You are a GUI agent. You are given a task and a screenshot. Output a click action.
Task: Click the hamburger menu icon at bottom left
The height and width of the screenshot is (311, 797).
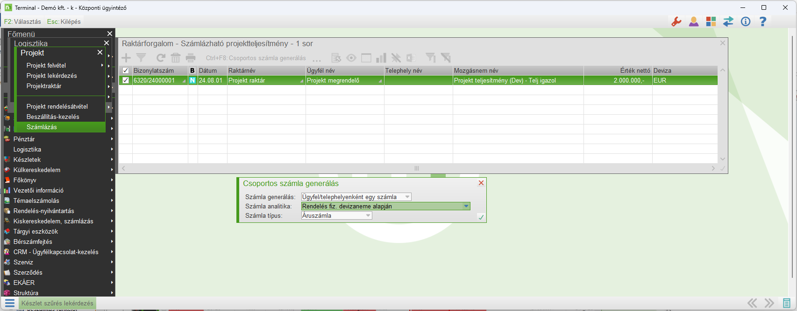pyautogui.click(x=10, y=303)
